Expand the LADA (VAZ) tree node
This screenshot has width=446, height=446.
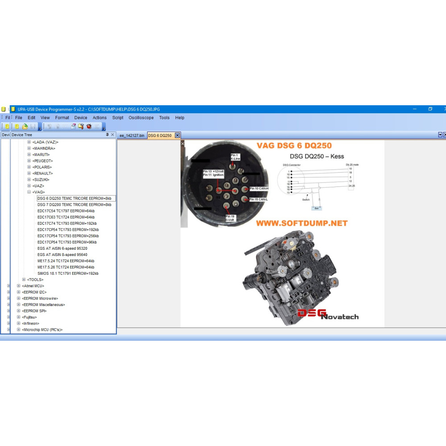point(29,142)
